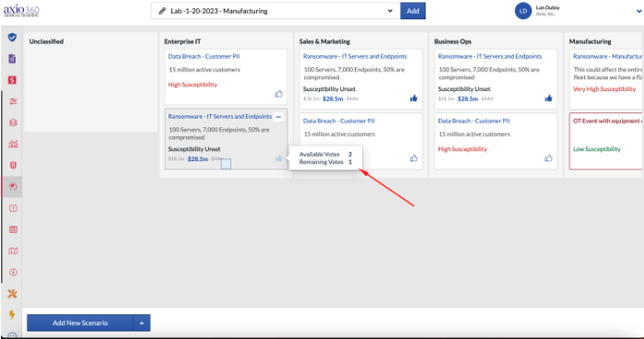Click the map sidebar icon

click(x=13, y=251)
